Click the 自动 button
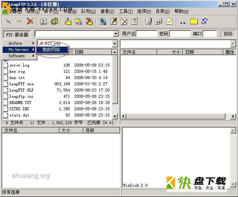 click(x=228, y=34)
